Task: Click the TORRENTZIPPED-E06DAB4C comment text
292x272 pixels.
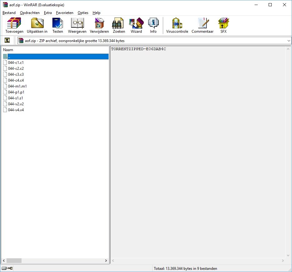Action: click(139, 49)
